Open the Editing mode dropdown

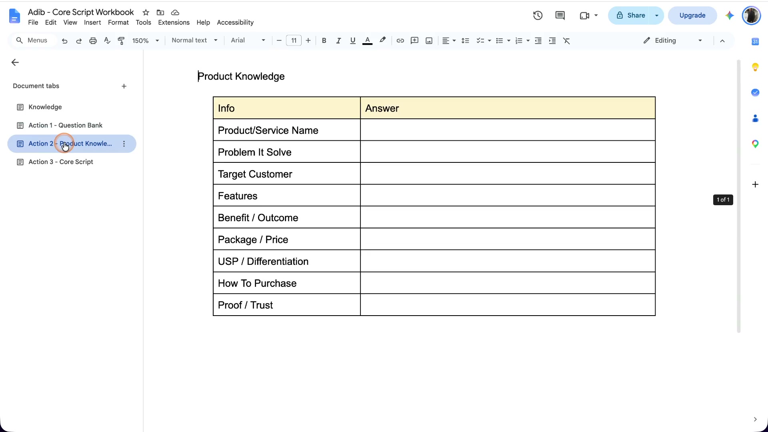(x=673, y=40)
